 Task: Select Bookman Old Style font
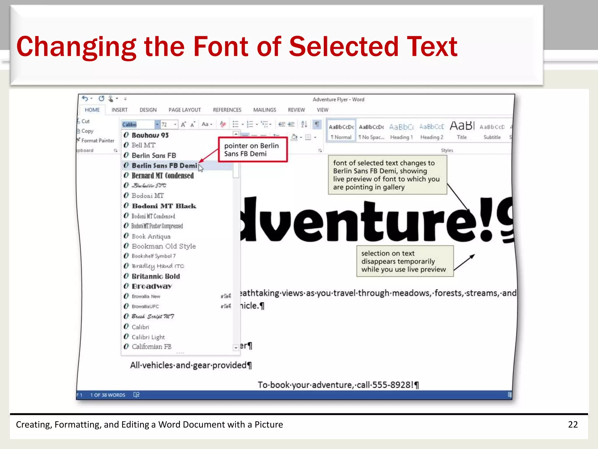pyautogui.click(x=177, y=246)
